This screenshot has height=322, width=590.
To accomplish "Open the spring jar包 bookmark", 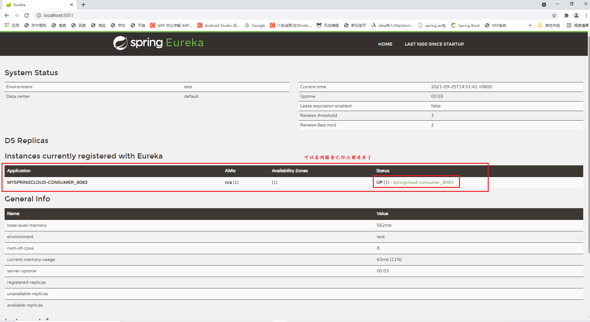I will click(x=432, y=25).
